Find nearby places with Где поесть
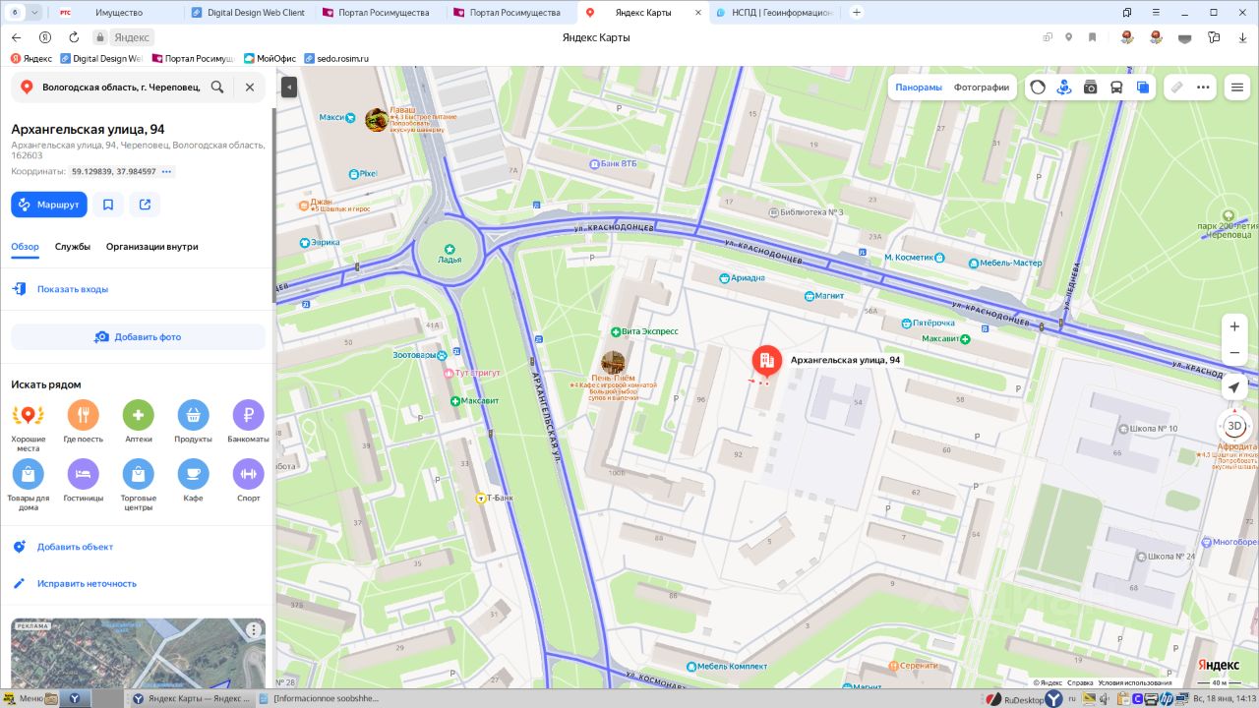This screenshot has width=1259, height=708. (84, 422)
